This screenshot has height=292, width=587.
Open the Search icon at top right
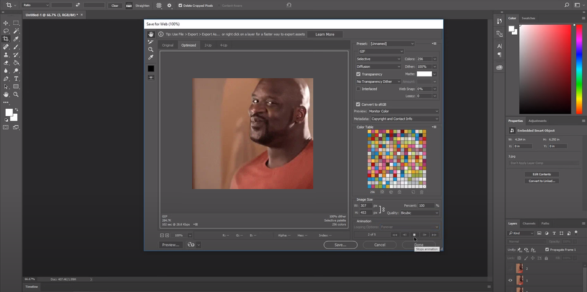click(x=566, y=5)
